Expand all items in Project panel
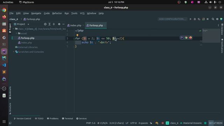 (49, 24)
